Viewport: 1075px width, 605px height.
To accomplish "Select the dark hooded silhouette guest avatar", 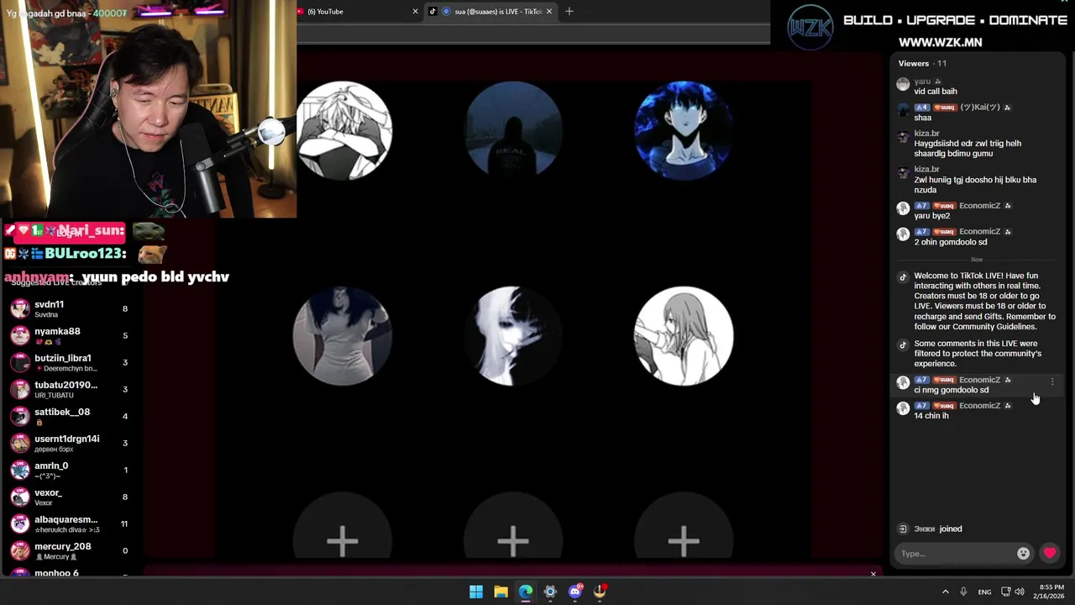I will tap(513, 130).
